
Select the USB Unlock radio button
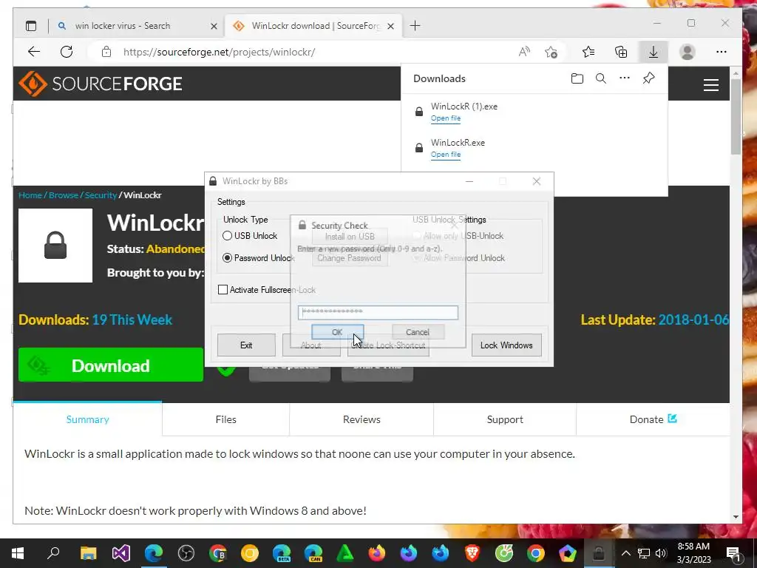pyautogui.click(x=227, y=236)
